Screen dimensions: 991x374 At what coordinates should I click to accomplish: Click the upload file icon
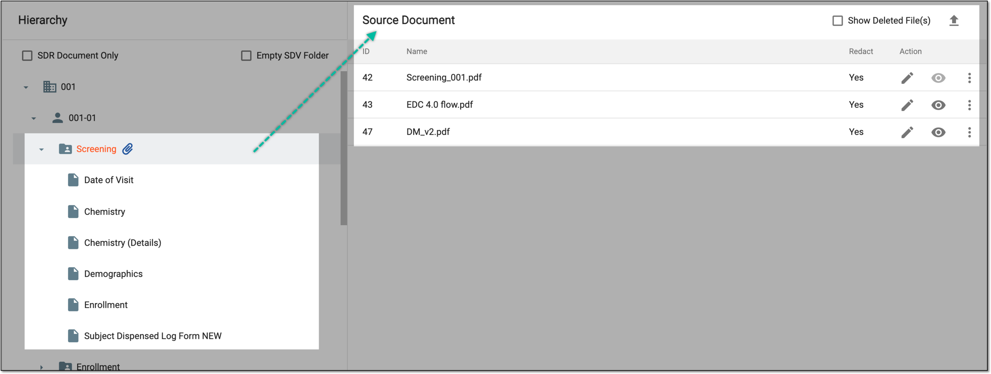pos(953,21)
